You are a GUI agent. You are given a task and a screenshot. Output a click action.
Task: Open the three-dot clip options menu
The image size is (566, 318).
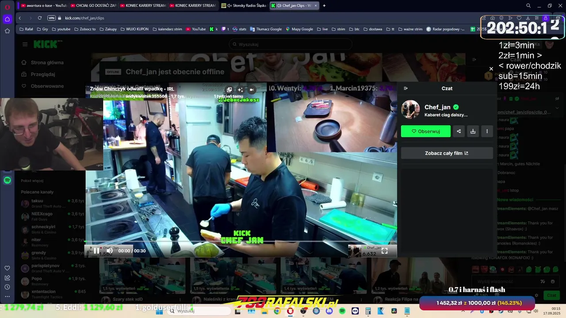(487, 131)
